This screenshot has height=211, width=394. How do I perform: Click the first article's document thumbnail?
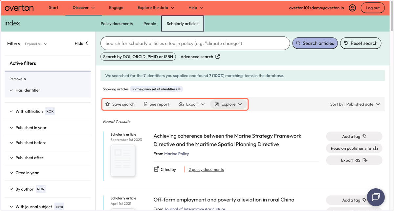(x=123, y=160)
